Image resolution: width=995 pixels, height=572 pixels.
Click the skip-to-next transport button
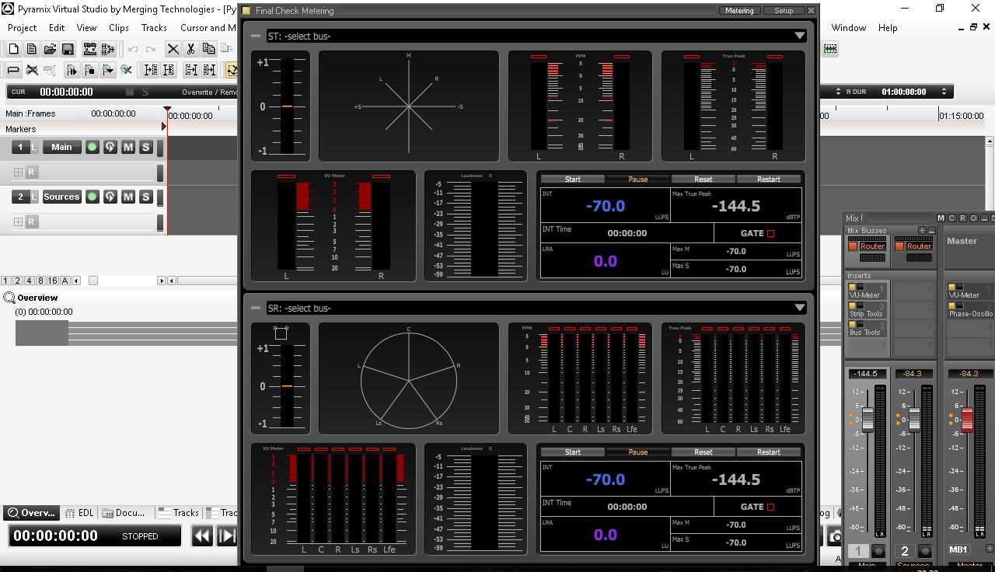coord(227,535)
